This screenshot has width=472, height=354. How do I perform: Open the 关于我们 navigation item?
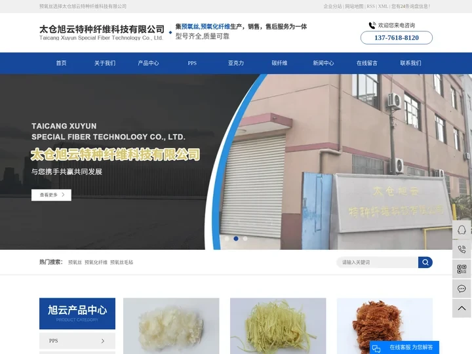[105, 63]
